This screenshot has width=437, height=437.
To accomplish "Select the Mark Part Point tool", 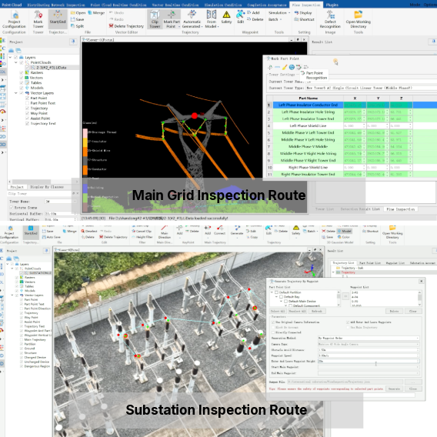I will [171, 19].
